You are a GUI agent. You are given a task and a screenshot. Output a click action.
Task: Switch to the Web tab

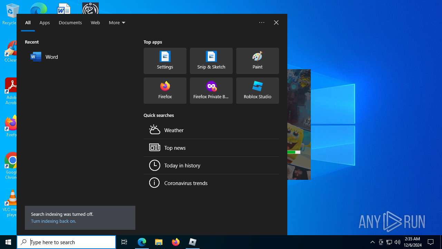point(95,22)
